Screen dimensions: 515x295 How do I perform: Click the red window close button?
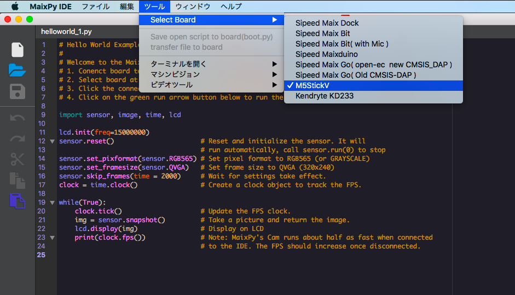[8, 19]
